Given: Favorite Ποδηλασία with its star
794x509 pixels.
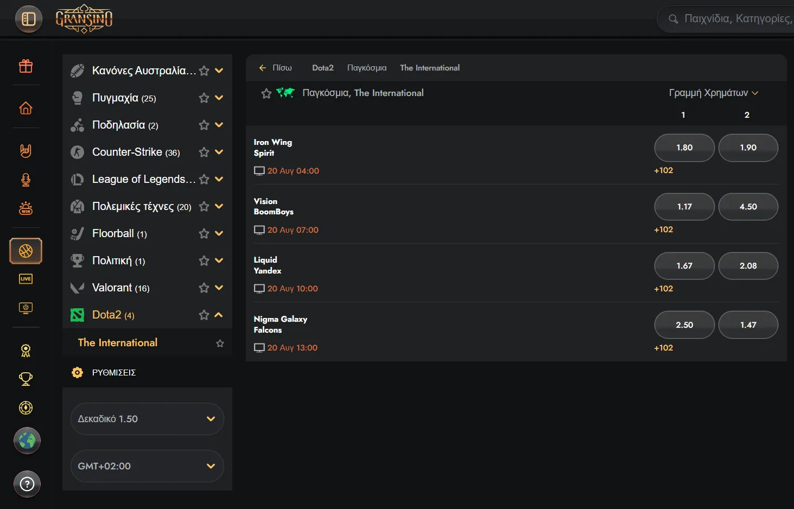Looking at the screenshot, I should (x=204, y=125).
